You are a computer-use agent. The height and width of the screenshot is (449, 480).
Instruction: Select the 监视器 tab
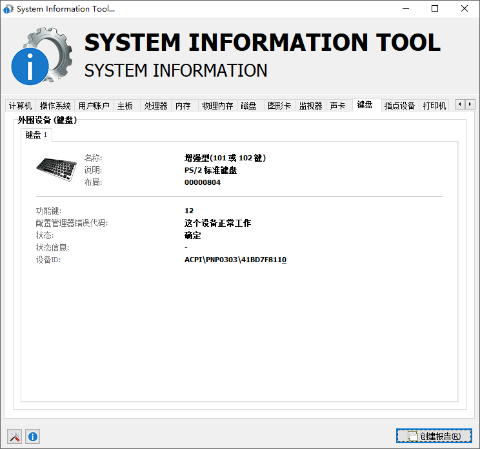point(311,106)
